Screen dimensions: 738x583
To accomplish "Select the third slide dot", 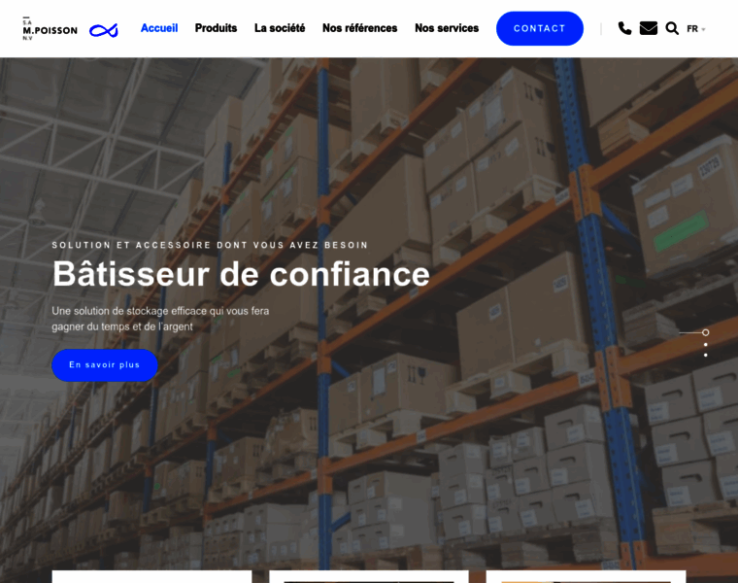I will click(x=705, y=355).
